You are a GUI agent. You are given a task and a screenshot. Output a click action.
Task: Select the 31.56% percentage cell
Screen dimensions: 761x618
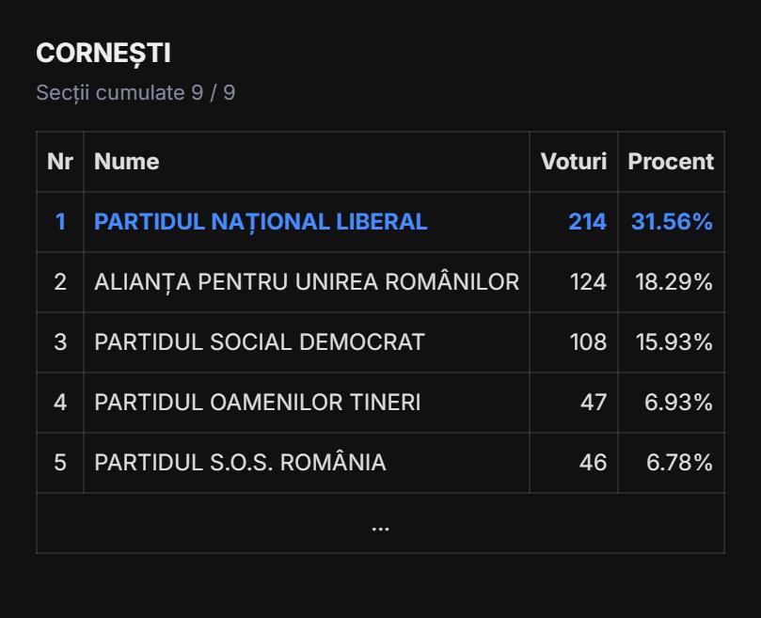pyautogui.click(x=672, y=222)
